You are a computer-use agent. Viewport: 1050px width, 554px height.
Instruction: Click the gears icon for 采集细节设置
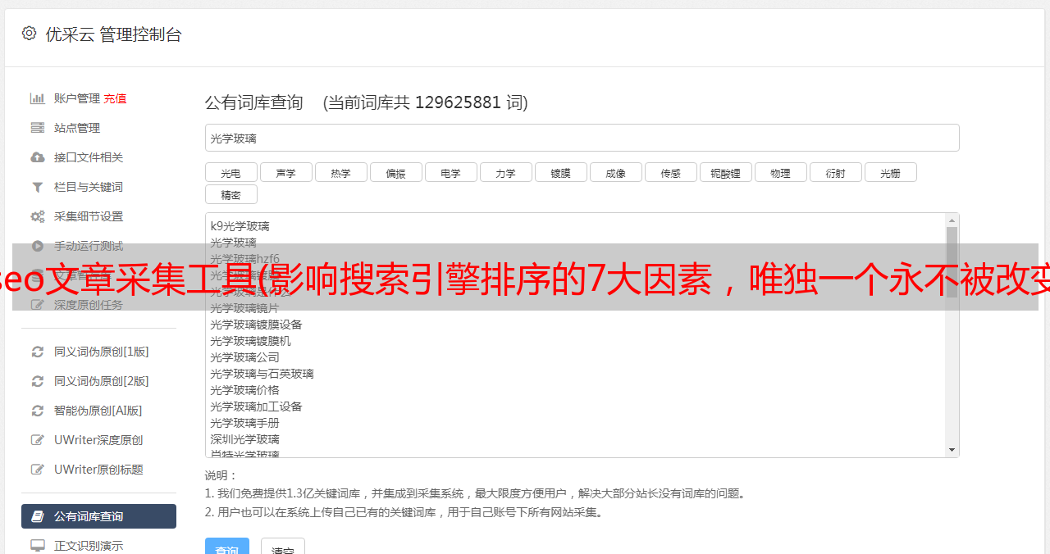(x=37, y=216)
